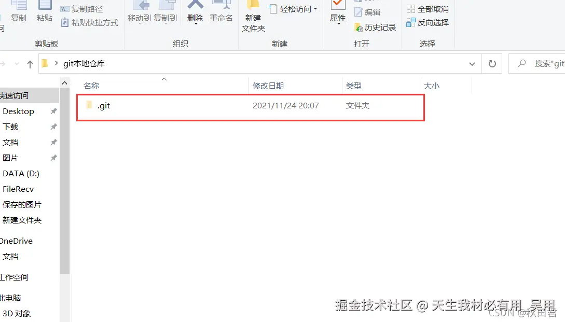Select Desktop in the sidebar
This screenshot has height=322, width=565.
(19, 111)
